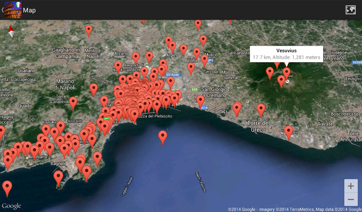Select the pin above Musci label

click(x=203, y=41)
